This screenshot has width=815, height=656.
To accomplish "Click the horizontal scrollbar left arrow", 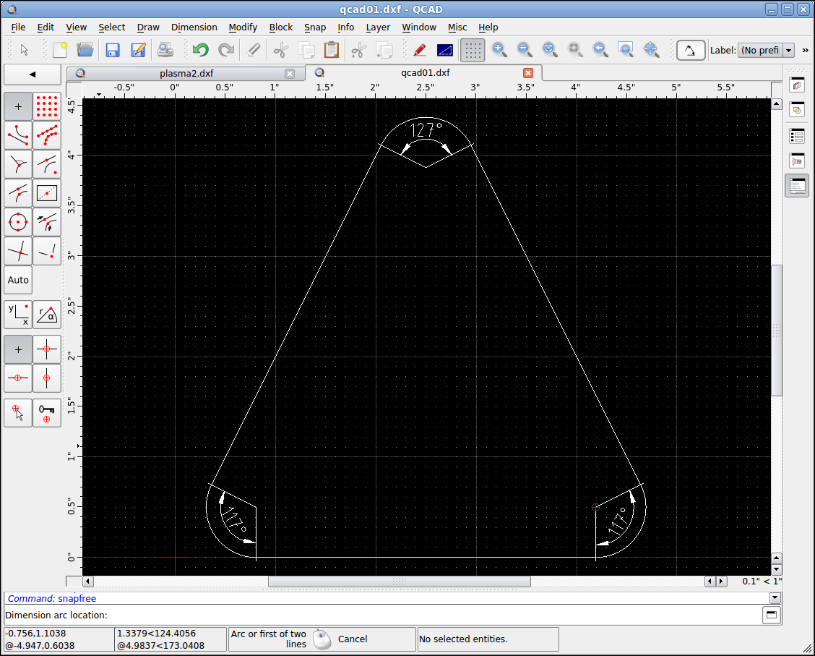I will pyautogui.click(x=88, y=581).
